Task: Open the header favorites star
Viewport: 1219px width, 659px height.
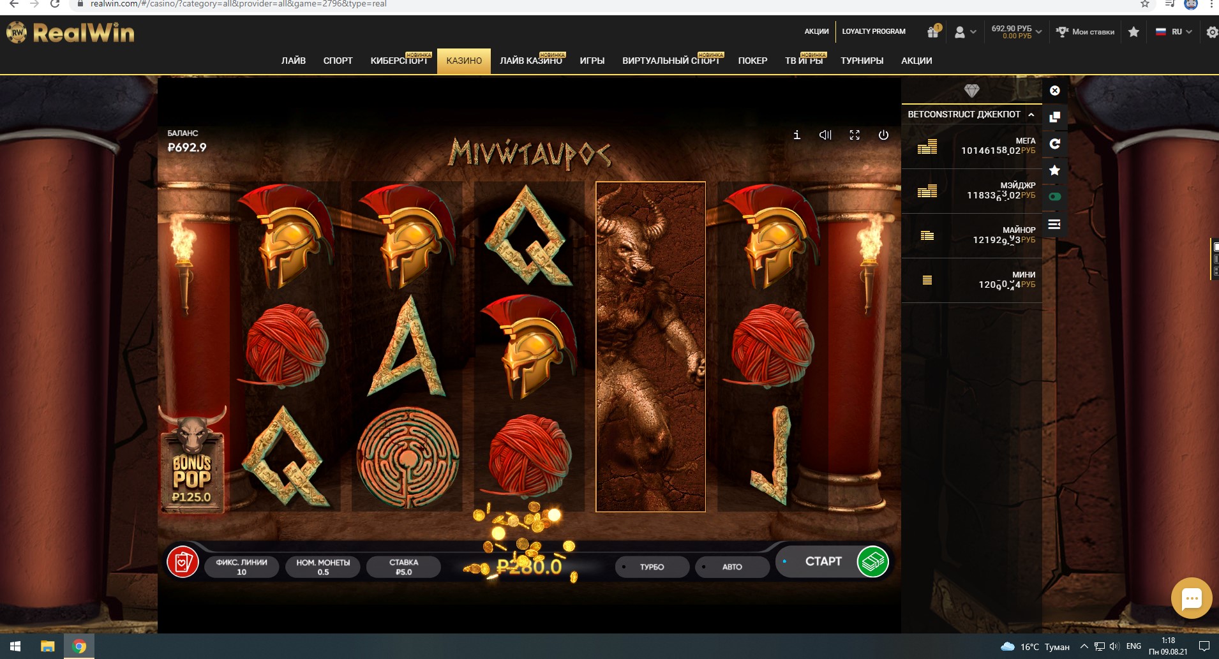Action: click(x=1133, y=31)
